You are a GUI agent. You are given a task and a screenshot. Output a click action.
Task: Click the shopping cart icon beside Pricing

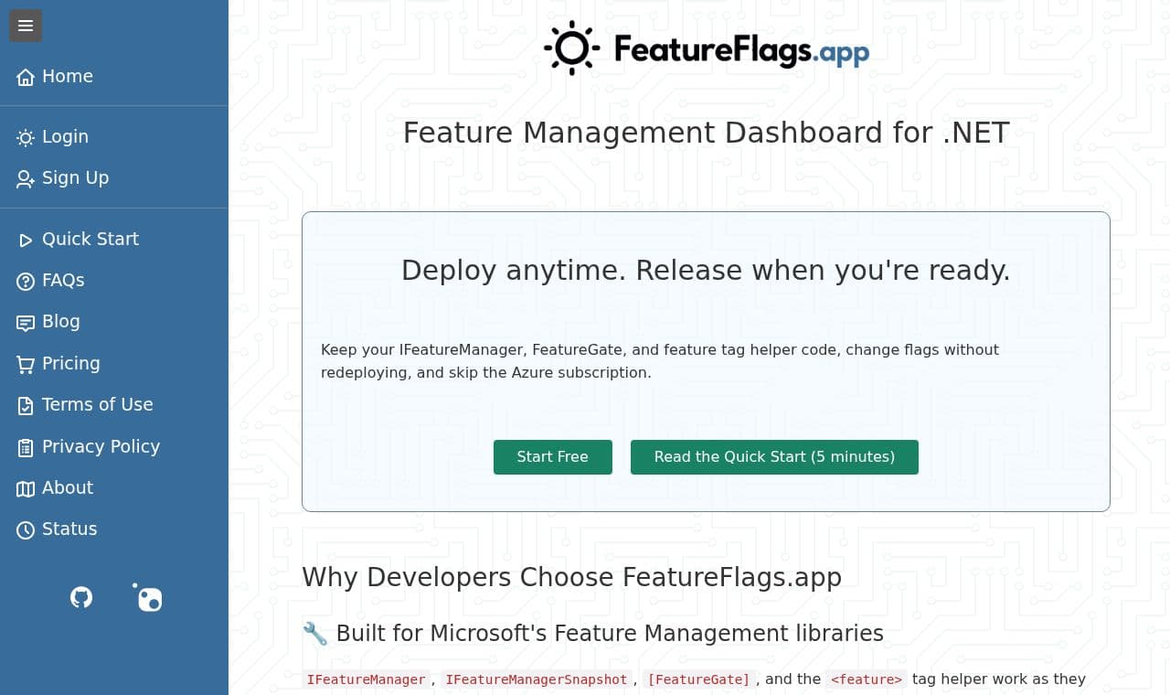(x=26, y=364)
